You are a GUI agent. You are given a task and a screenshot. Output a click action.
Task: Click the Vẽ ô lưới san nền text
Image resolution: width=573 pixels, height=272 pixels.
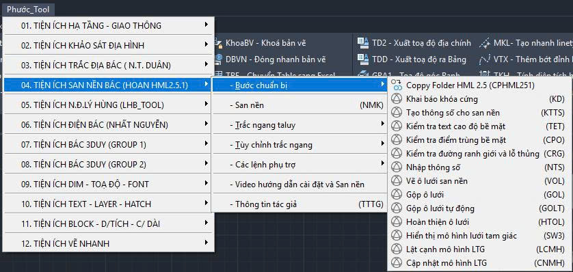coord(437,181)
